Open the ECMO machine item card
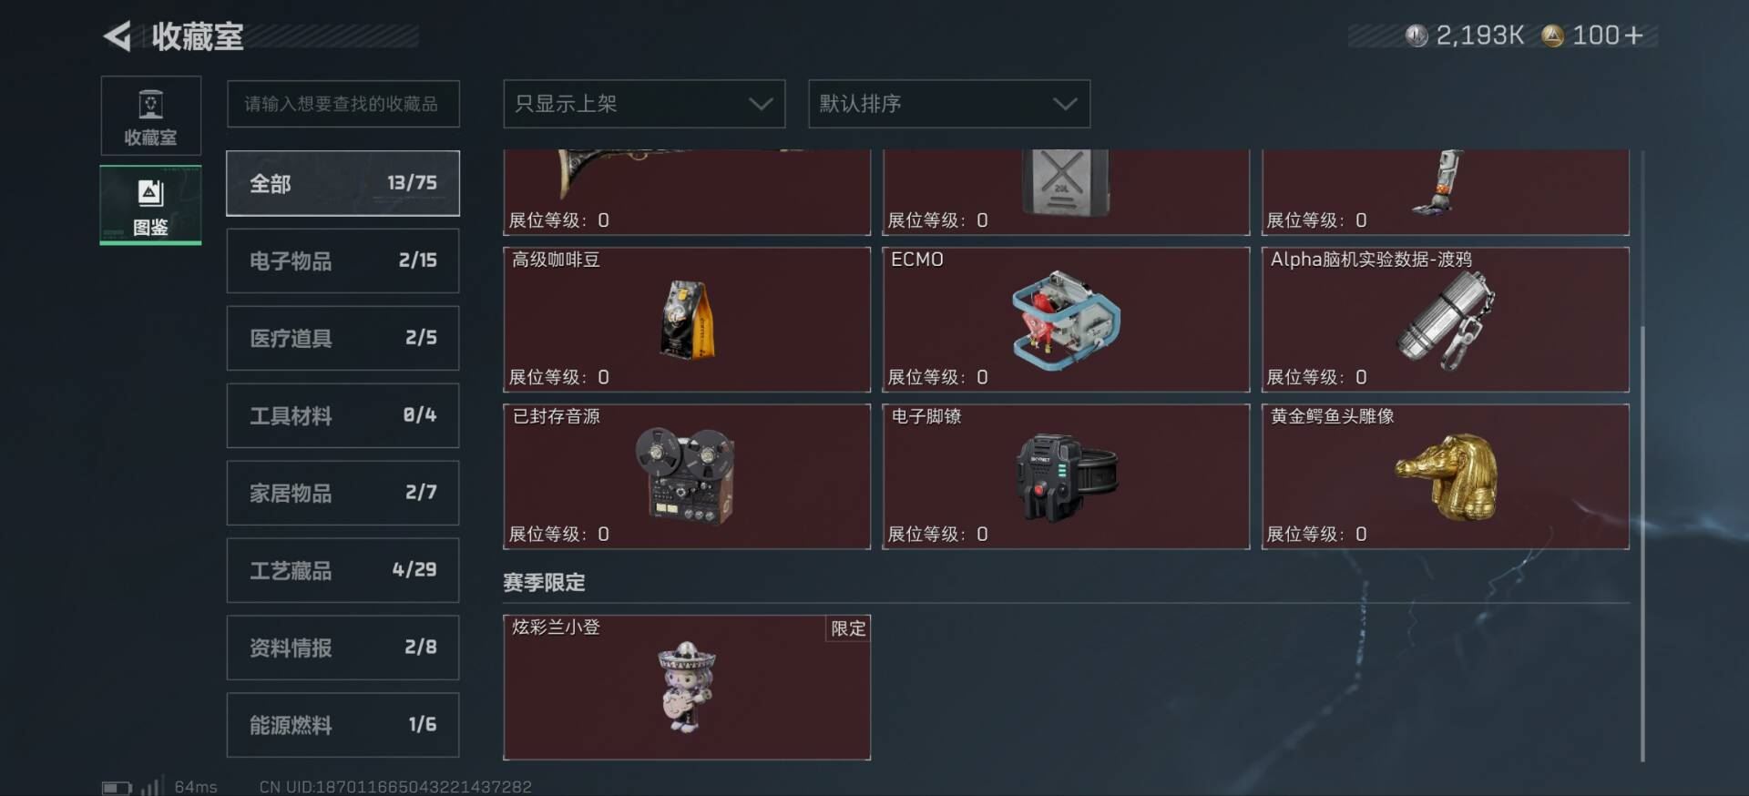This screenshot has height=796, width=1749. point(1066,320)
